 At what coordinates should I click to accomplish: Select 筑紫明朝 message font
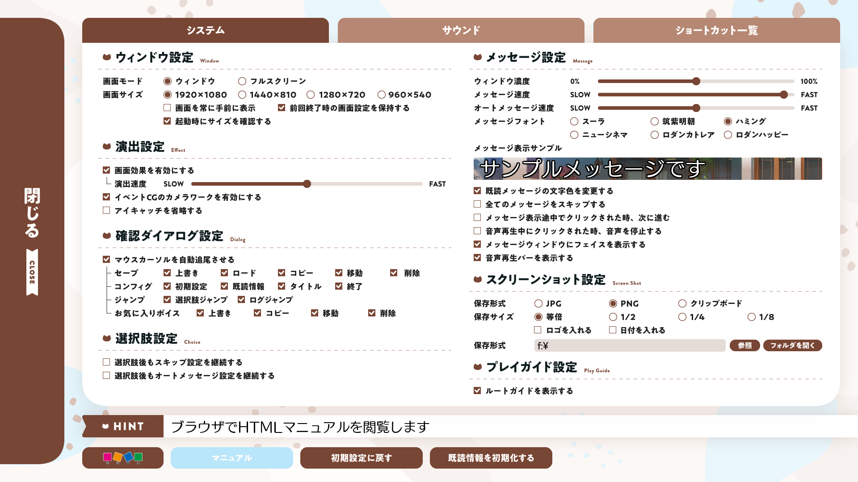[655, 121]
